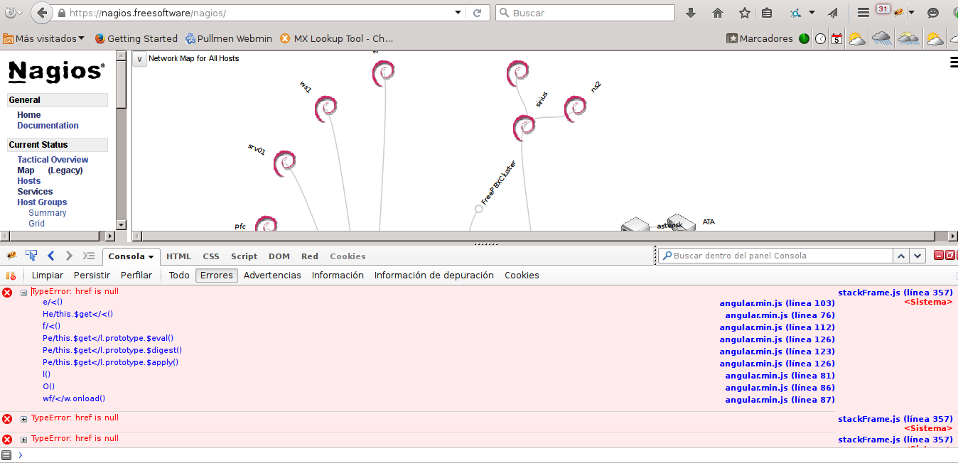Click the Limpiar console button

48,276
